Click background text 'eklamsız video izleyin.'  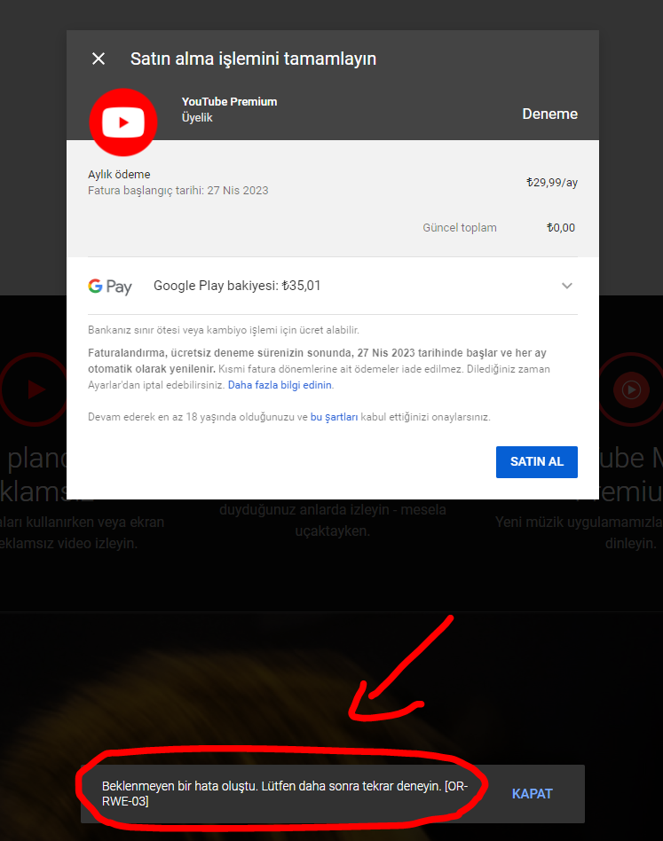(x=68, y=543)
